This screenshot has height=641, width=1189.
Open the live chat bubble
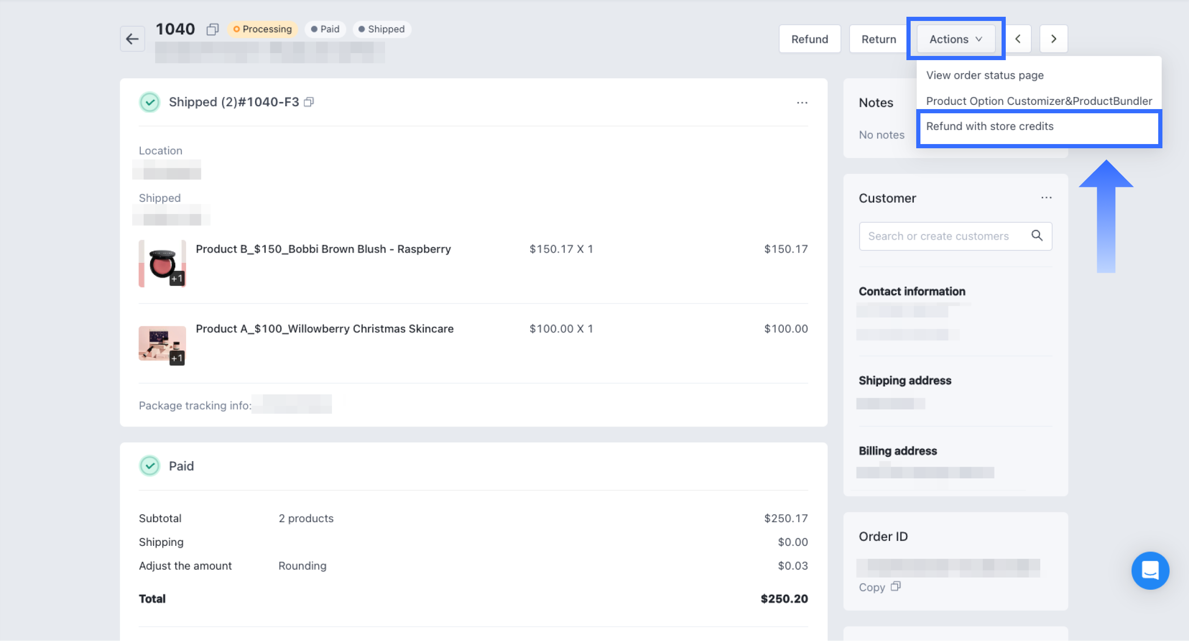tap(1150, 570)
